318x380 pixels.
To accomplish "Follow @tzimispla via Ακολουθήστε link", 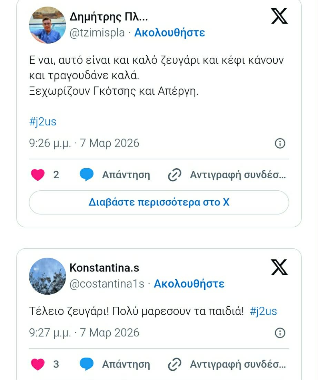I will (x=169, y=33).
